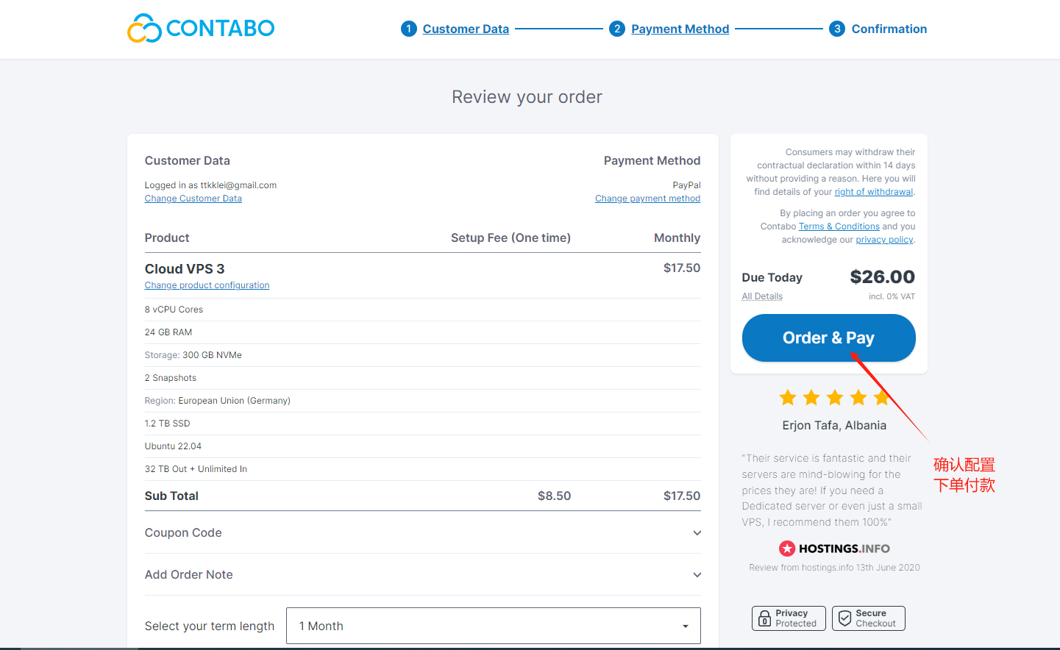Open All Details link under Due Today
This screenshot has height=650, width=1060.
tap(762, 296)
